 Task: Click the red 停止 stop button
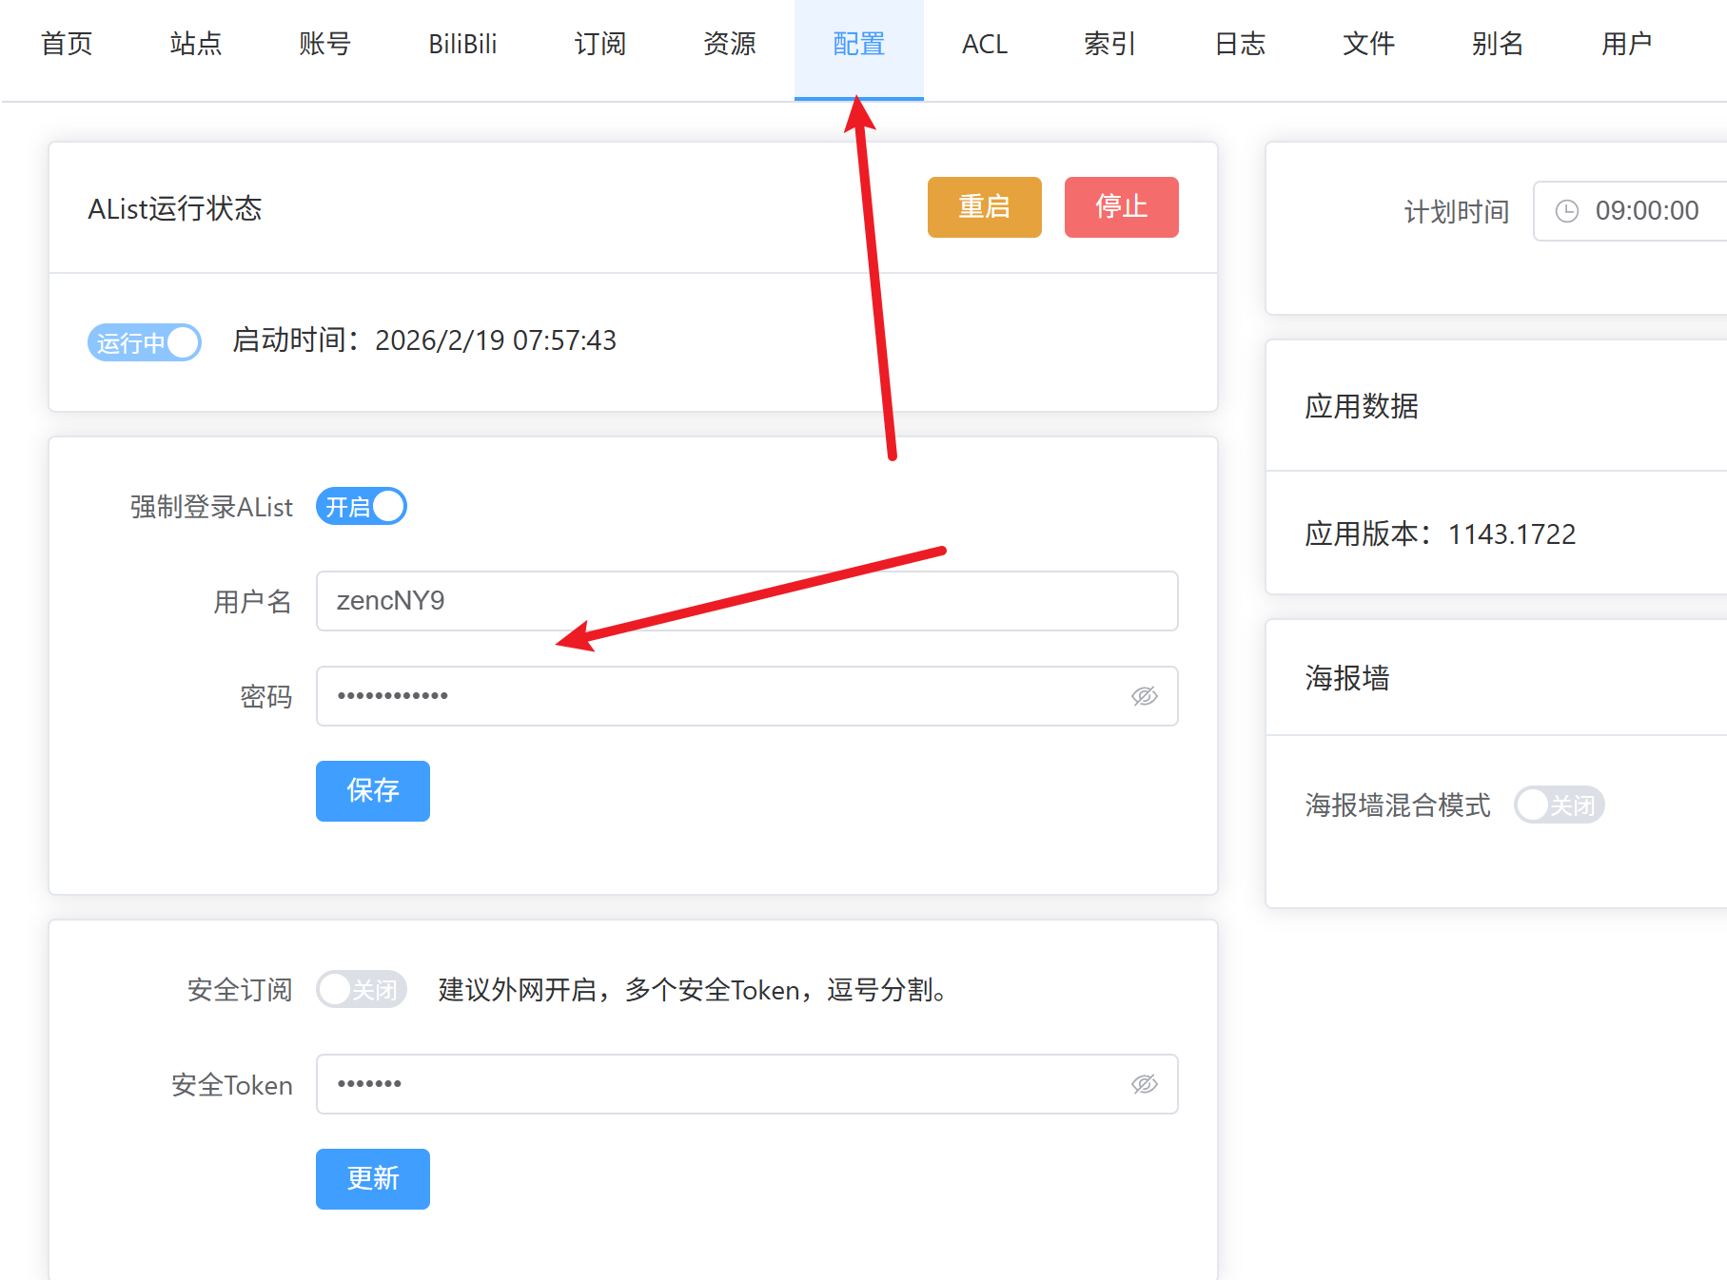[1121, 207]
